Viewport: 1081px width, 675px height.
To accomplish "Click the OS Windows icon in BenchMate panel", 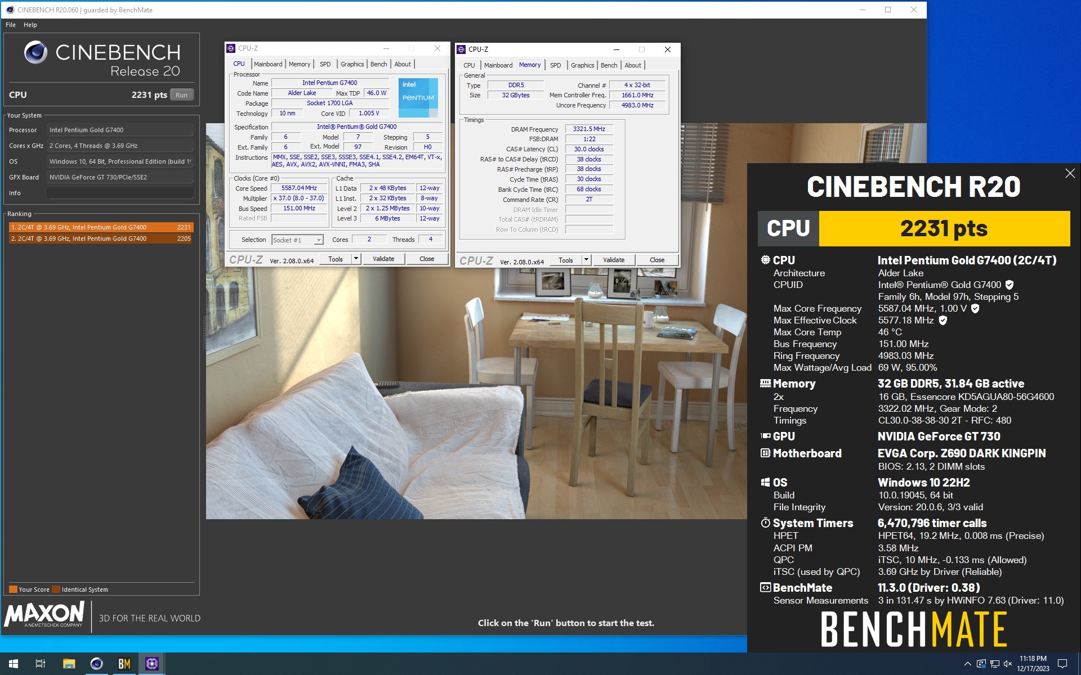I will pyautogui.click(x=765, y=482).
